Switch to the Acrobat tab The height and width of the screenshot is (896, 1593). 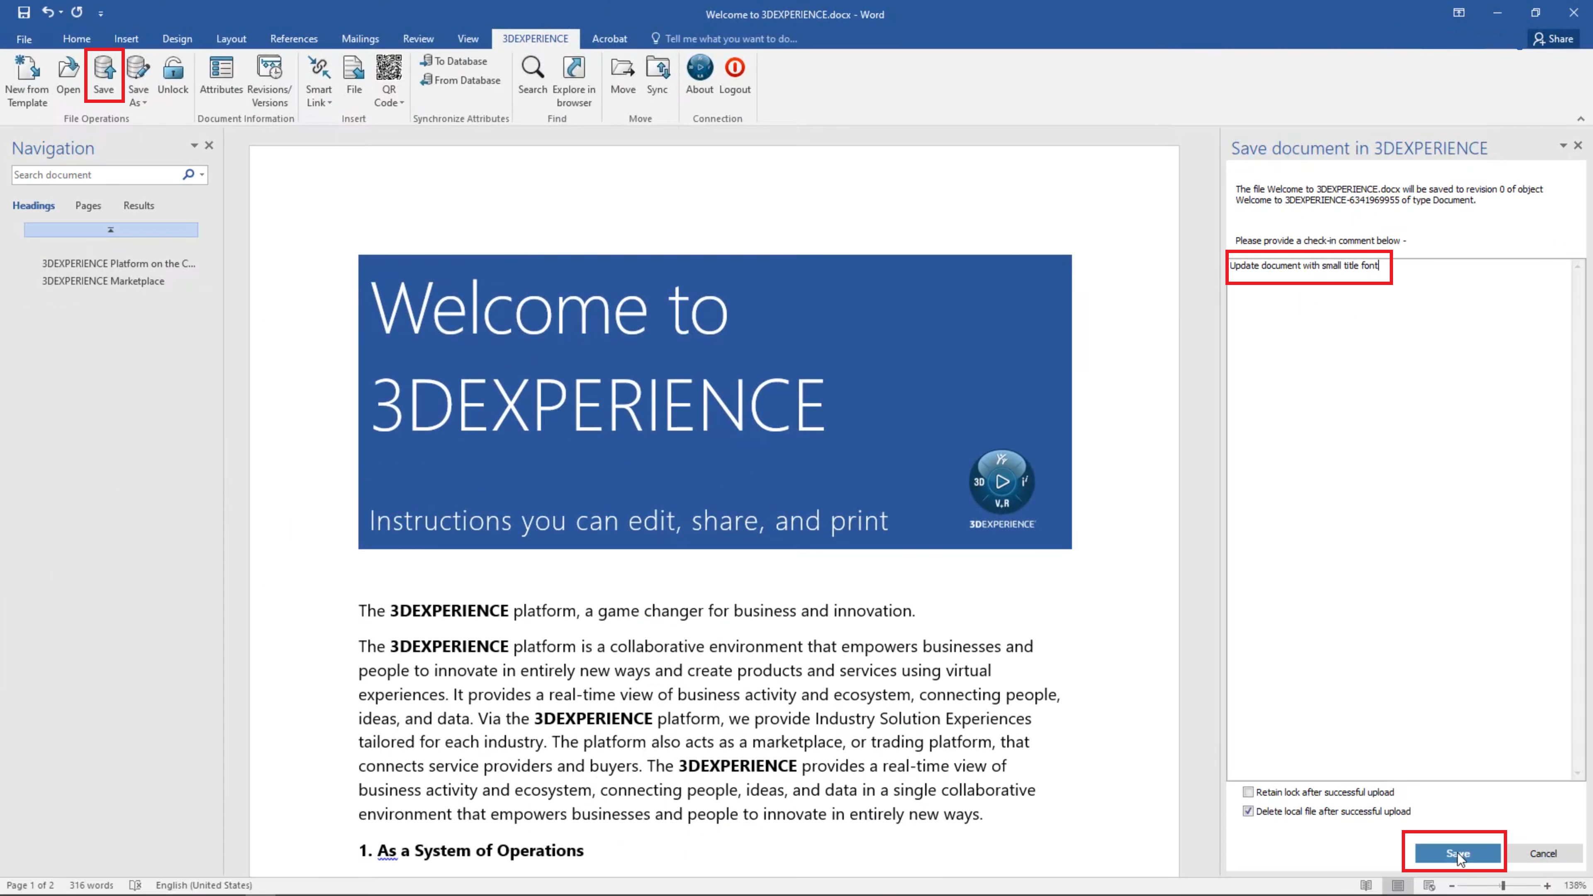pyautogui.click(x=609, y=39)
